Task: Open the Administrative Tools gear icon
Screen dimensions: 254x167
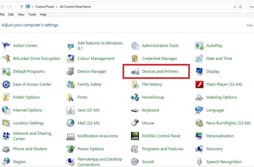Action: point(135,45)
